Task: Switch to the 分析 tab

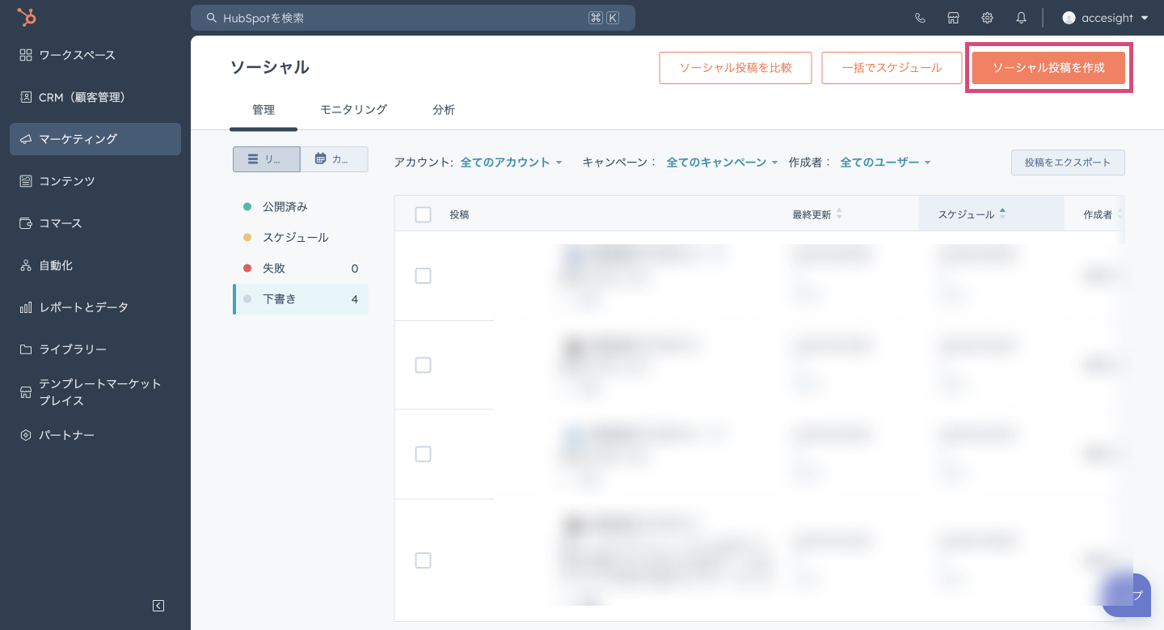Action: point(444,110)
